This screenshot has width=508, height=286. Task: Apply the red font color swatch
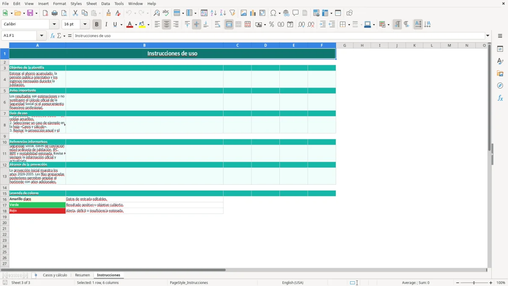coord(130,25)
